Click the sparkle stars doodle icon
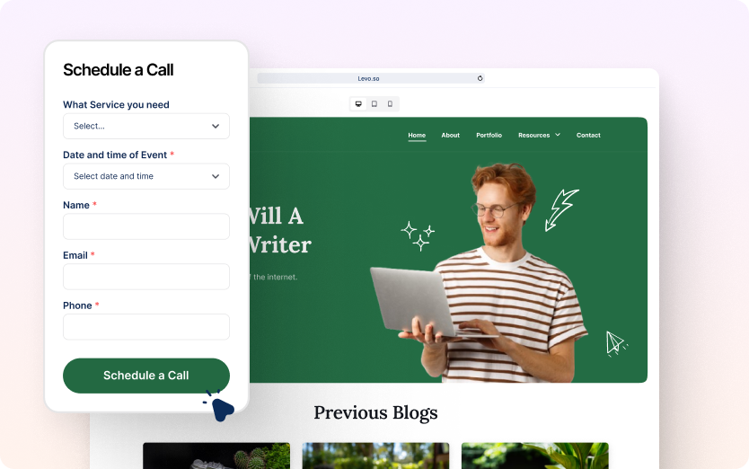749x469 pixels. 418,235
